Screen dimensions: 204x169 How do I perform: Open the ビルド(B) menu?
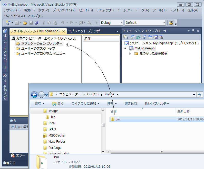(86, 10)
